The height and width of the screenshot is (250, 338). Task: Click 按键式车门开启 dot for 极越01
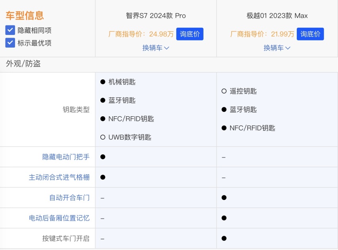pyautogui.click(x=224, y=238)
